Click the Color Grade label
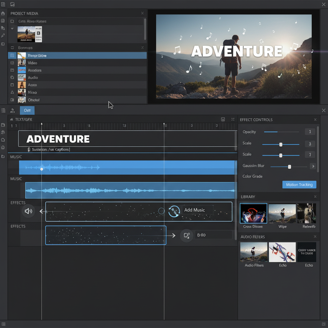The width and height of the screenshot is (328, 328). [252, 176]
